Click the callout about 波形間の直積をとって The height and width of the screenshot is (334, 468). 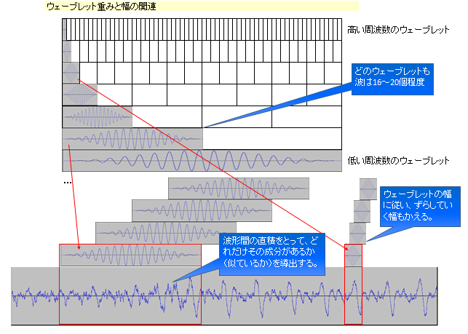(x=272, y=254)
